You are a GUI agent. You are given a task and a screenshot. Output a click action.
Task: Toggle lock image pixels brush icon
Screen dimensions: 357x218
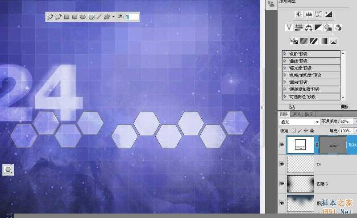click(300, 130)
